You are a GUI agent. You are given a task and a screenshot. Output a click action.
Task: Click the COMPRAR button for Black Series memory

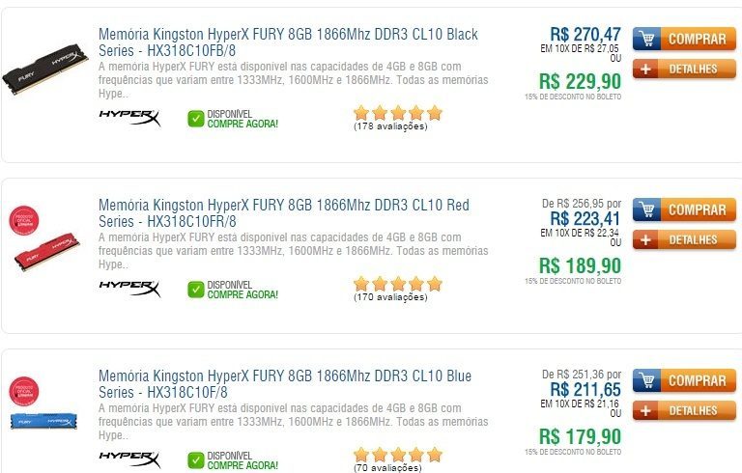[x=684, y=39]
